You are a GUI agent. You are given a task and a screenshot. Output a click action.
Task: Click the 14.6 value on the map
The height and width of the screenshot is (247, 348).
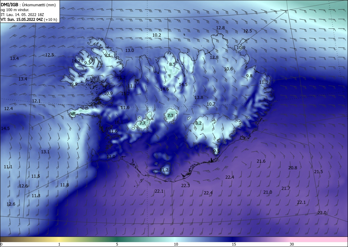165,89
